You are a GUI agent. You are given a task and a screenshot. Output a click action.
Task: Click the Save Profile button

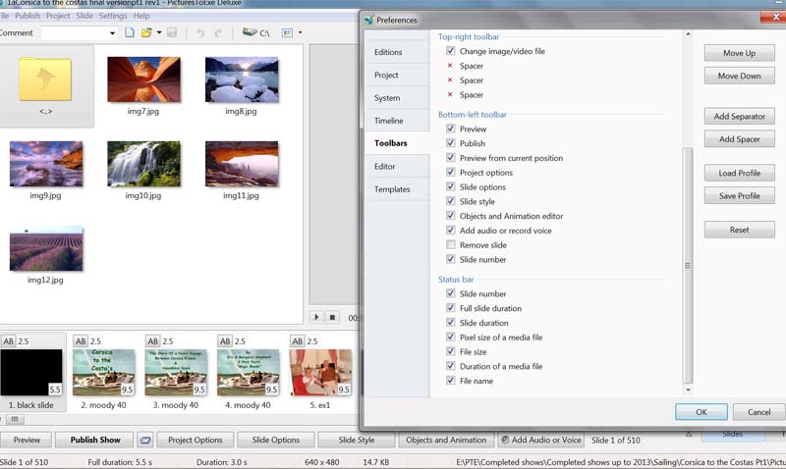[740, 195]
